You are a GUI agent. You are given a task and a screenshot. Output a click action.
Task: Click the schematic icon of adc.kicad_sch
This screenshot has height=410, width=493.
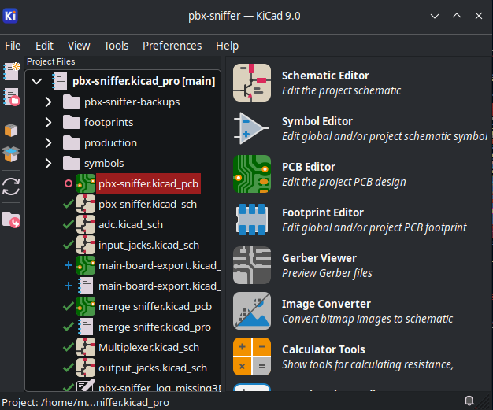(86, 224)
